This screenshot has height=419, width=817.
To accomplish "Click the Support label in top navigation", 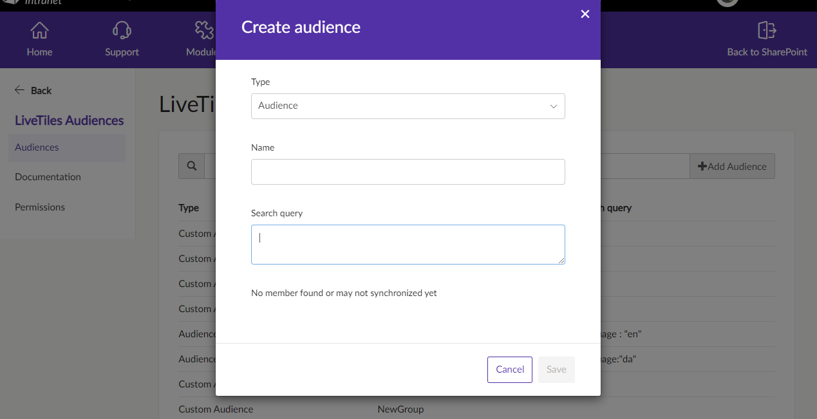I will click(122, 52).
